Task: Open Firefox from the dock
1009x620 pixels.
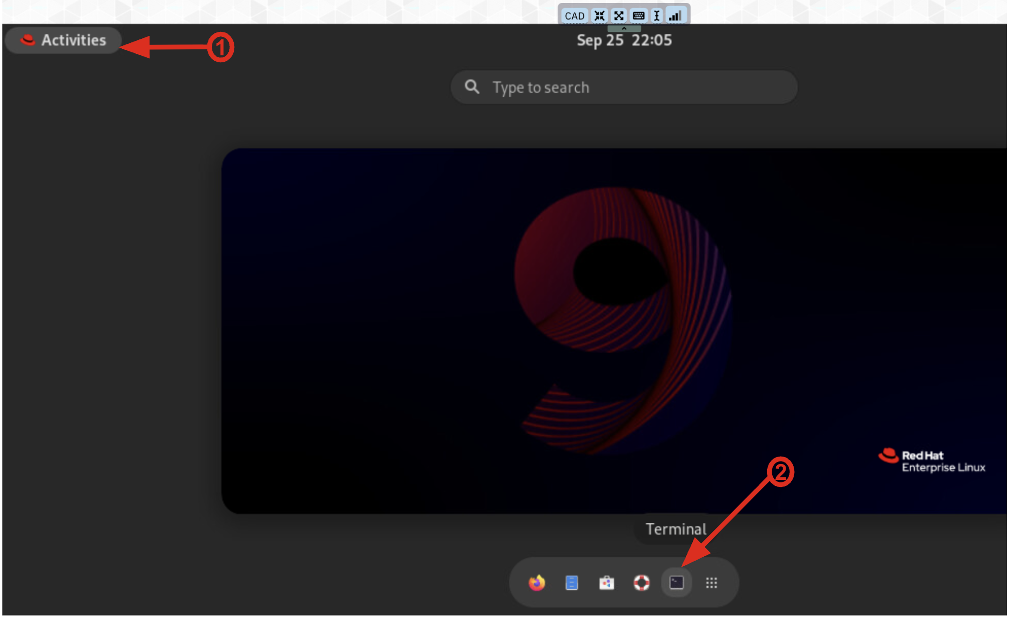Action: point(537,583)
